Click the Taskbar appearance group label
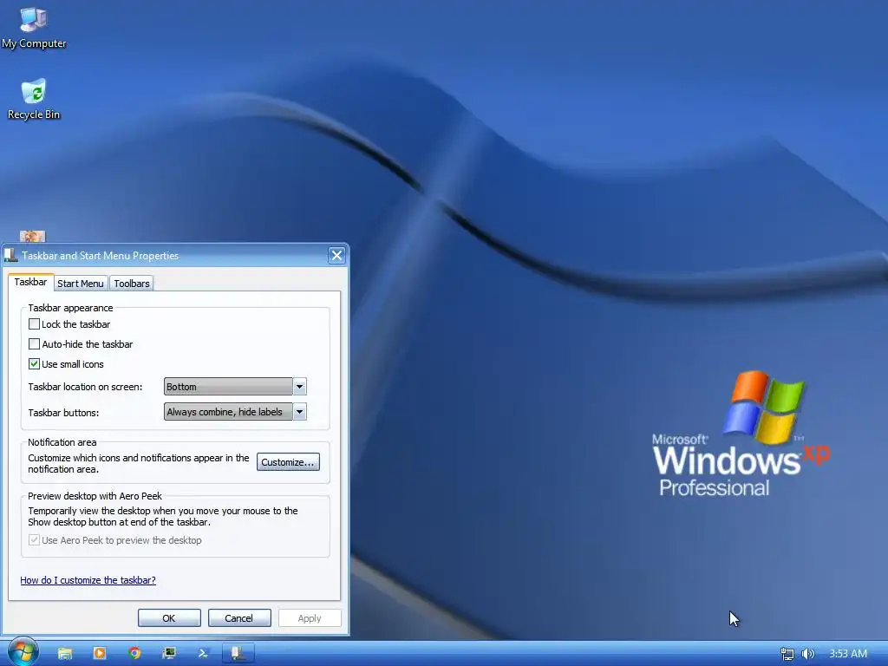This screenshot has width=888, height=666. pos(70,308)
